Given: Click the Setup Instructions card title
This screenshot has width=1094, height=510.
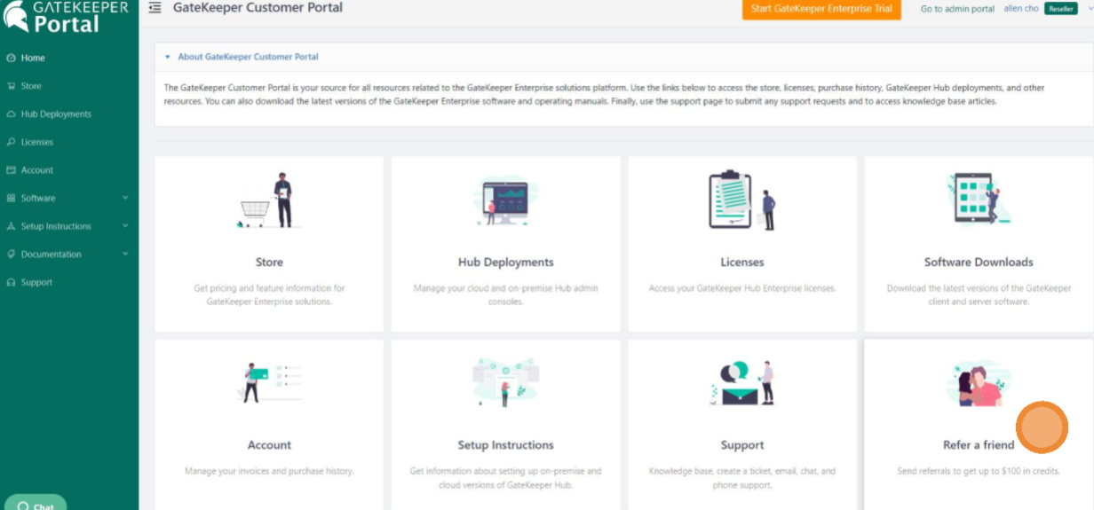Looking at the screenshot, I should 506,445.
